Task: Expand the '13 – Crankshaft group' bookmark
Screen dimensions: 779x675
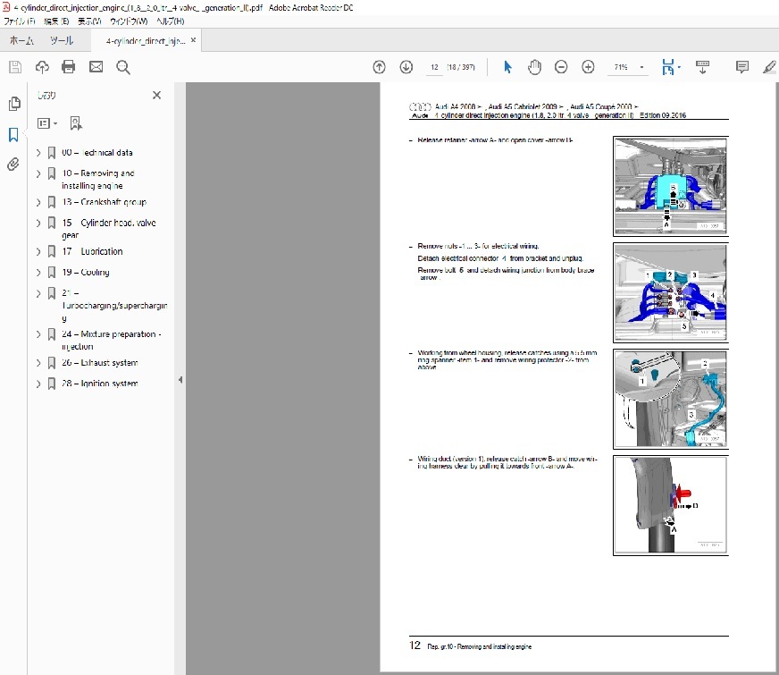Action: (x=38, y=202)
